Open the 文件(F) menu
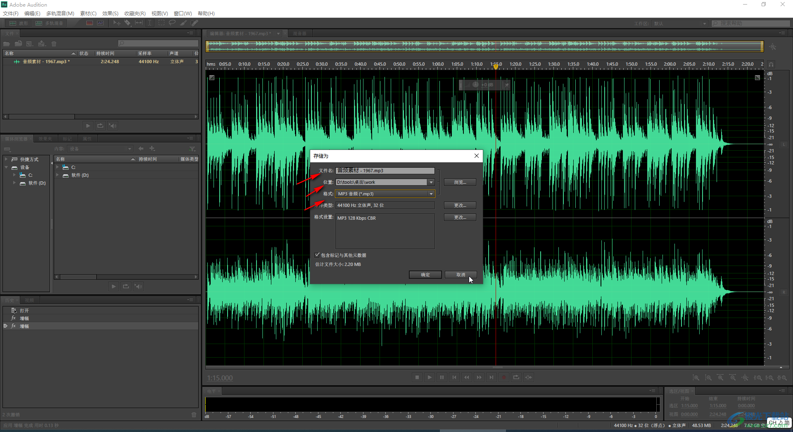The image size is (793, 432). (11, 13)
